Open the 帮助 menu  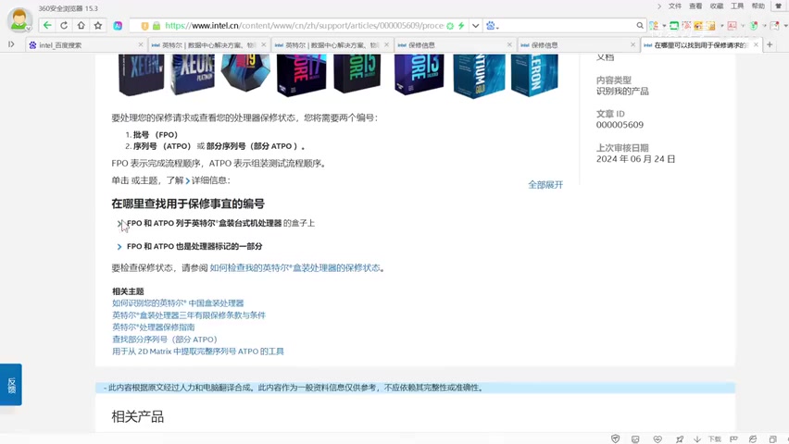tap(758, 6)
